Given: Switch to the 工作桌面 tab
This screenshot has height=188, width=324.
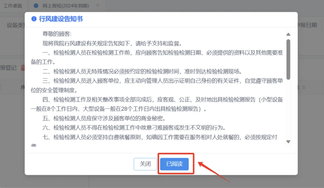Looking at the screenshot, I should [x=13, y=6].
